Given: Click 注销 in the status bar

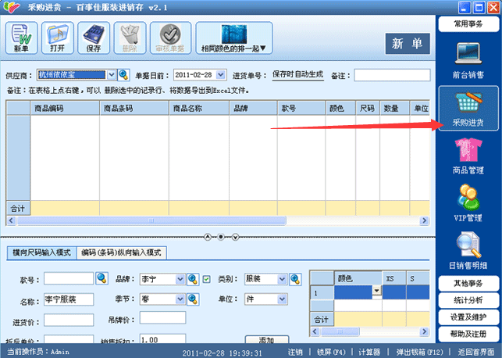Looking at the screenshot, I should 295,352.
